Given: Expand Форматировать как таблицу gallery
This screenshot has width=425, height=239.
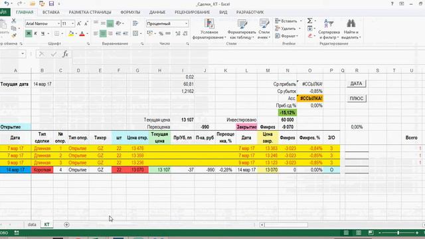Looking at the screenshot, I should 242,29.
